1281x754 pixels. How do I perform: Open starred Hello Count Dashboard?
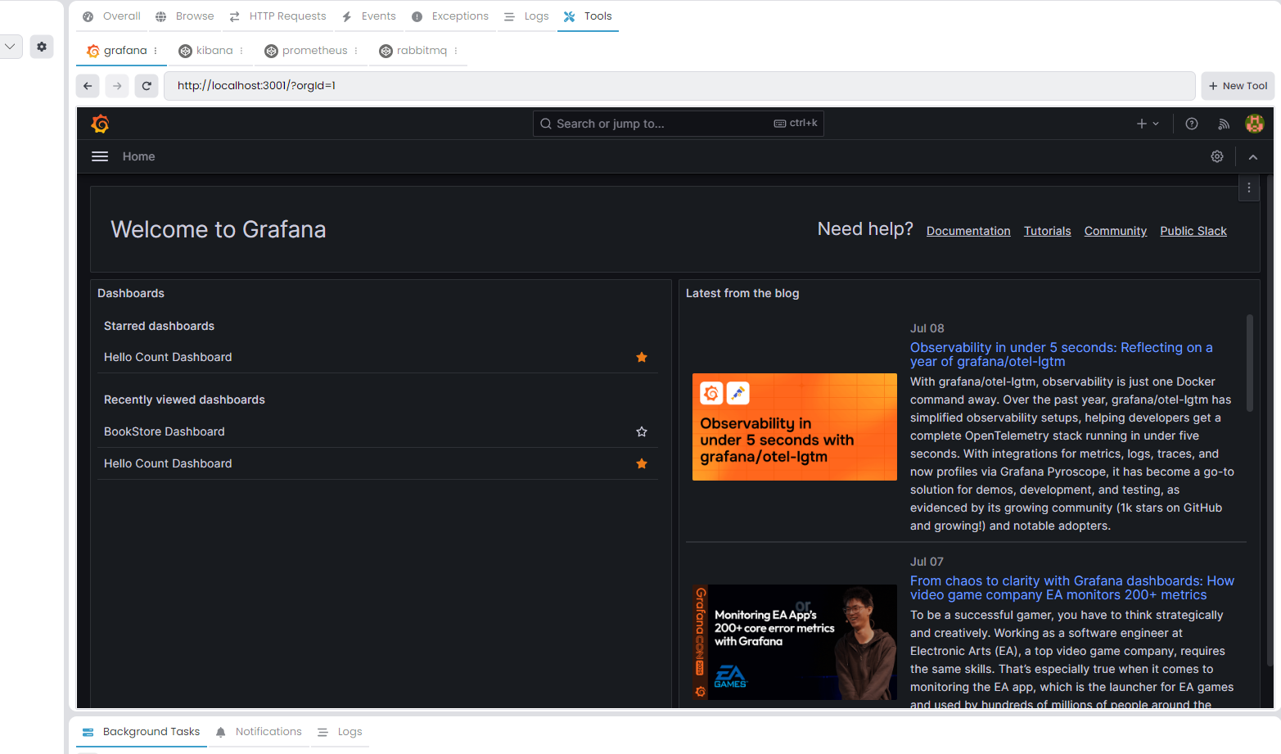click(168, 357)
